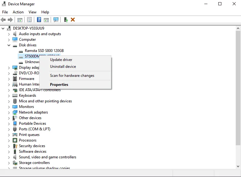This screenshot has height=177, width=241.
Task: Expand the Firmware category chevron
Action: tap(9, 79)
